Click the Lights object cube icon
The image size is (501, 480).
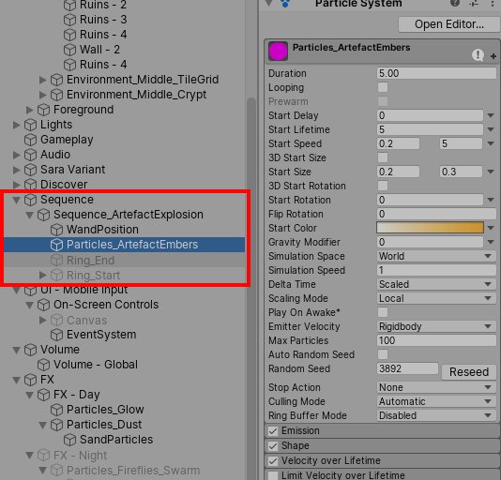[30, 125]
